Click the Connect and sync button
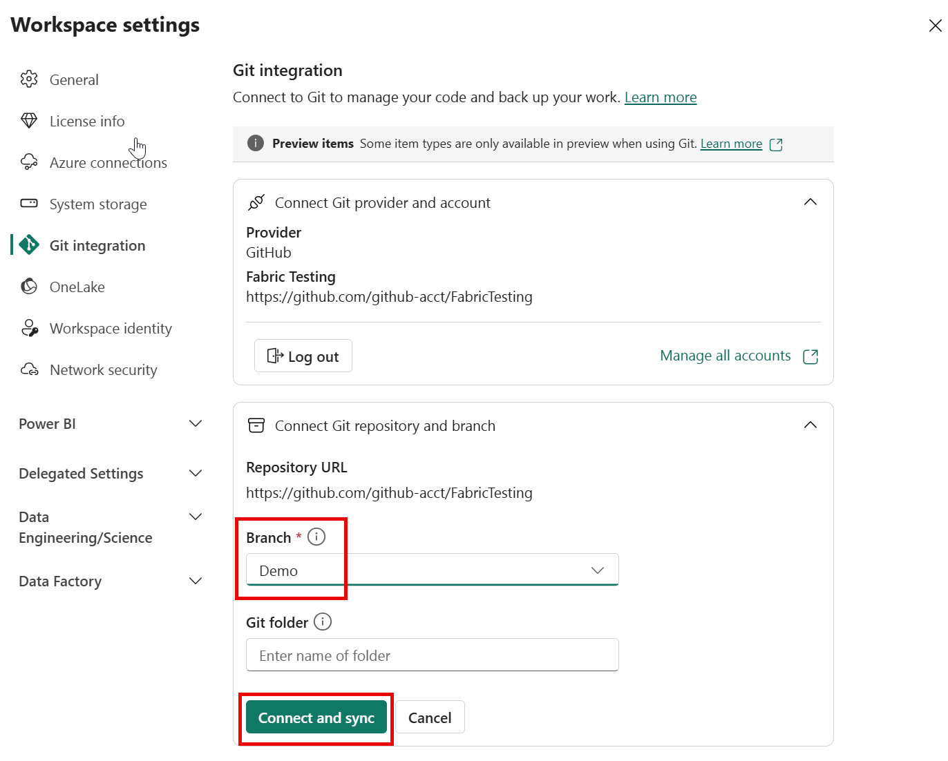This screenshot has width=948, height=761. point(316,717)
